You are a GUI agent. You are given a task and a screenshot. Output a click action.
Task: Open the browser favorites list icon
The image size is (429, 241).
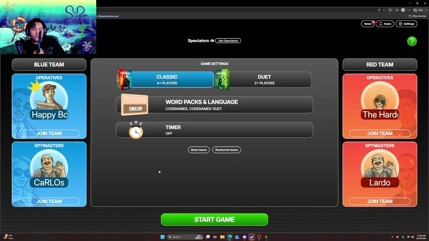(x=397, y=10)
